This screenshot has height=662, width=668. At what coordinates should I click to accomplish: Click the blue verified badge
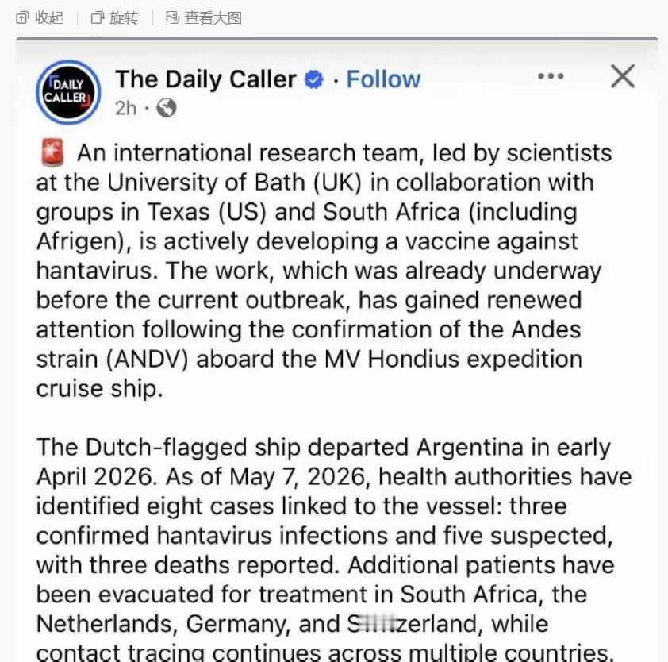314,79
